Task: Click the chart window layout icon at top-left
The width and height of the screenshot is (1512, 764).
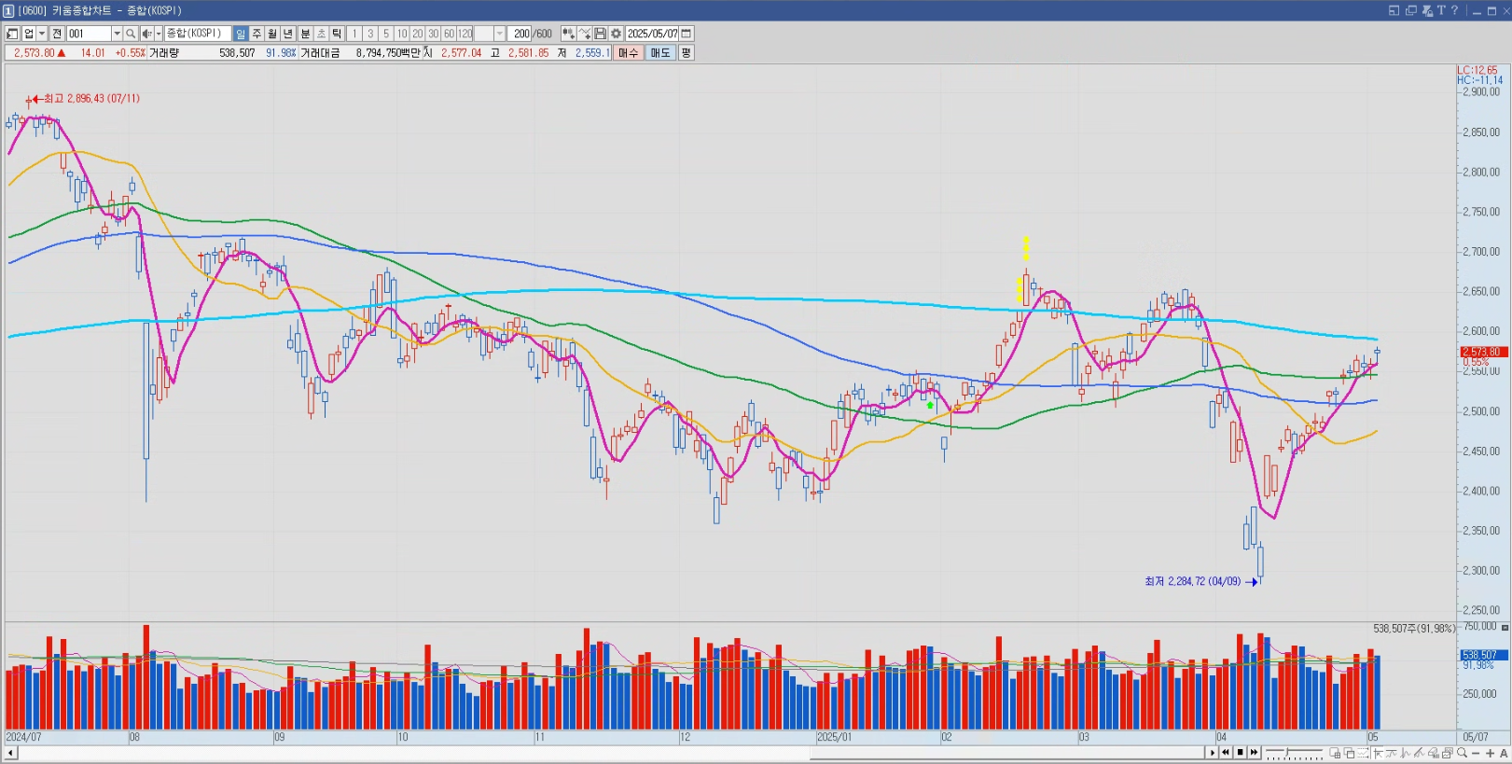Action: coord(12,34)
